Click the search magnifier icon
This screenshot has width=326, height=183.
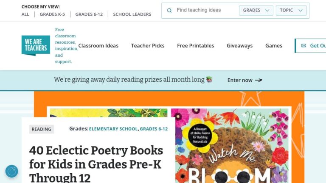pyautogui.click(x=169, y=11)
